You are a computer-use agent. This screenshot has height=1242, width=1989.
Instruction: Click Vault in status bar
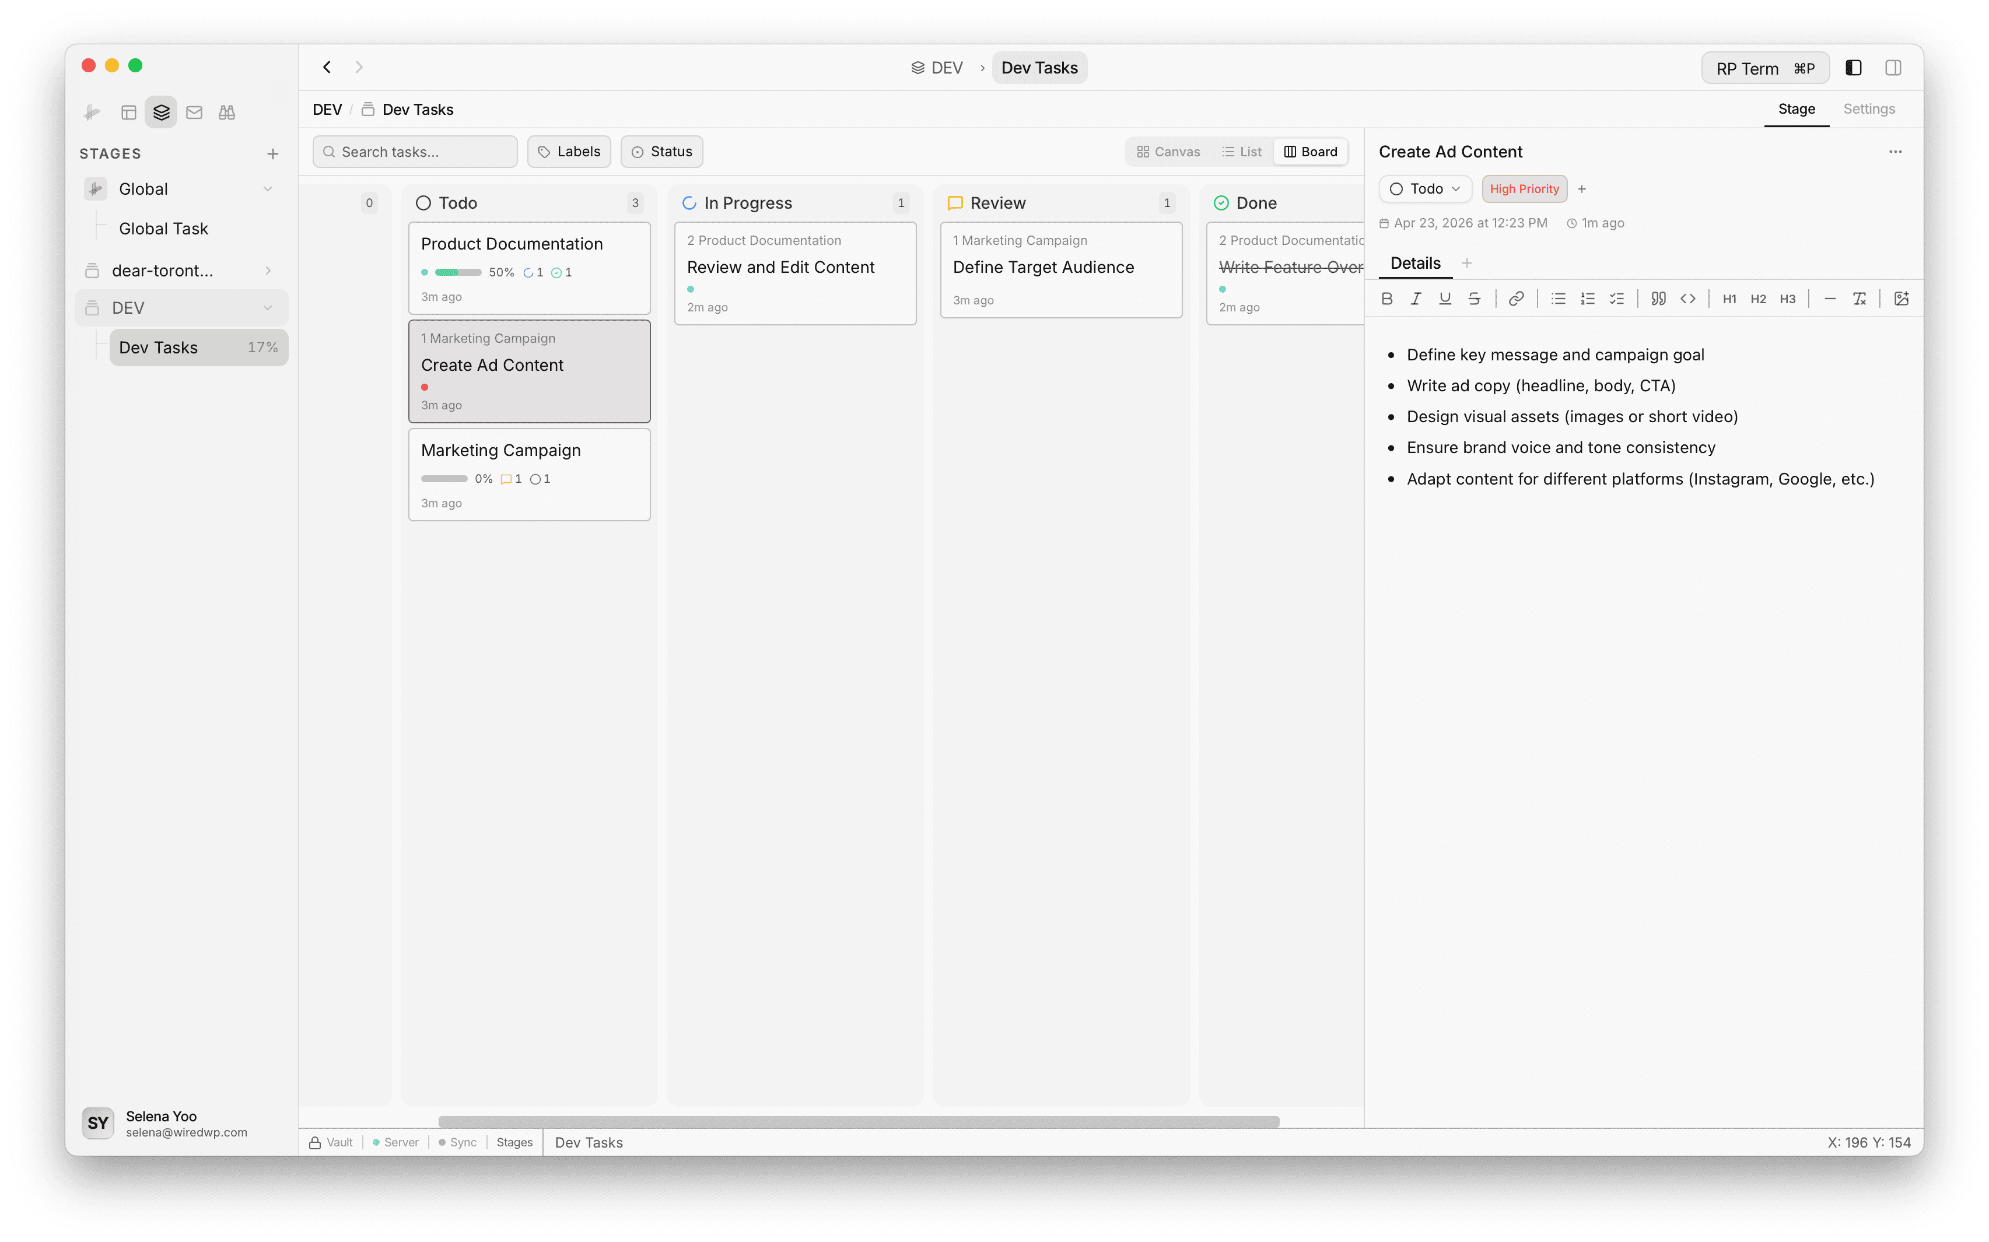tap(331, 1143)
